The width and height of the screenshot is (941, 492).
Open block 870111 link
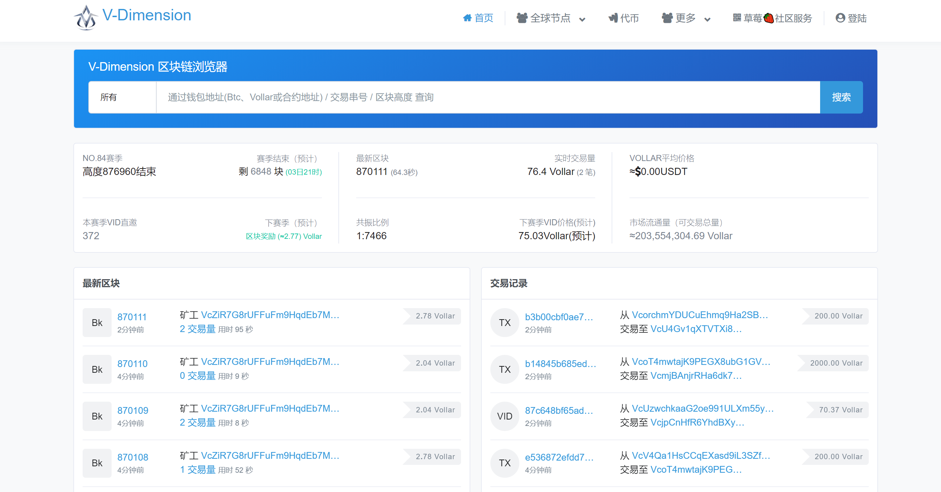coord(132,317)
